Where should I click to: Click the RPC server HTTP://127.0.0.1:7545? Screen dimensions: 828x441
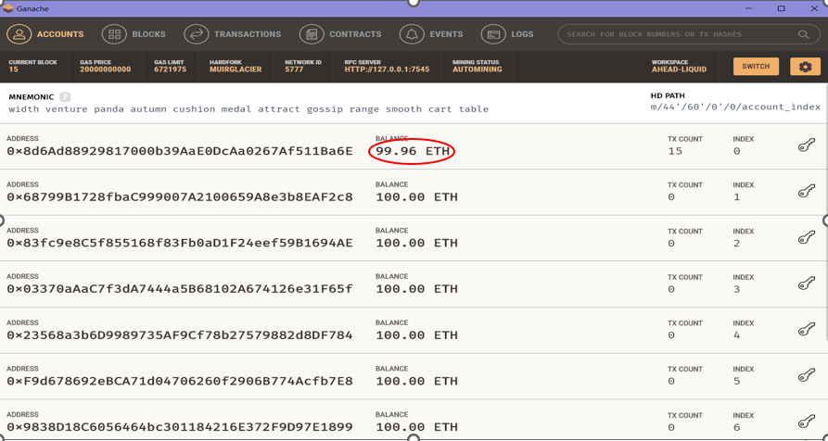(x=387, y=69)
